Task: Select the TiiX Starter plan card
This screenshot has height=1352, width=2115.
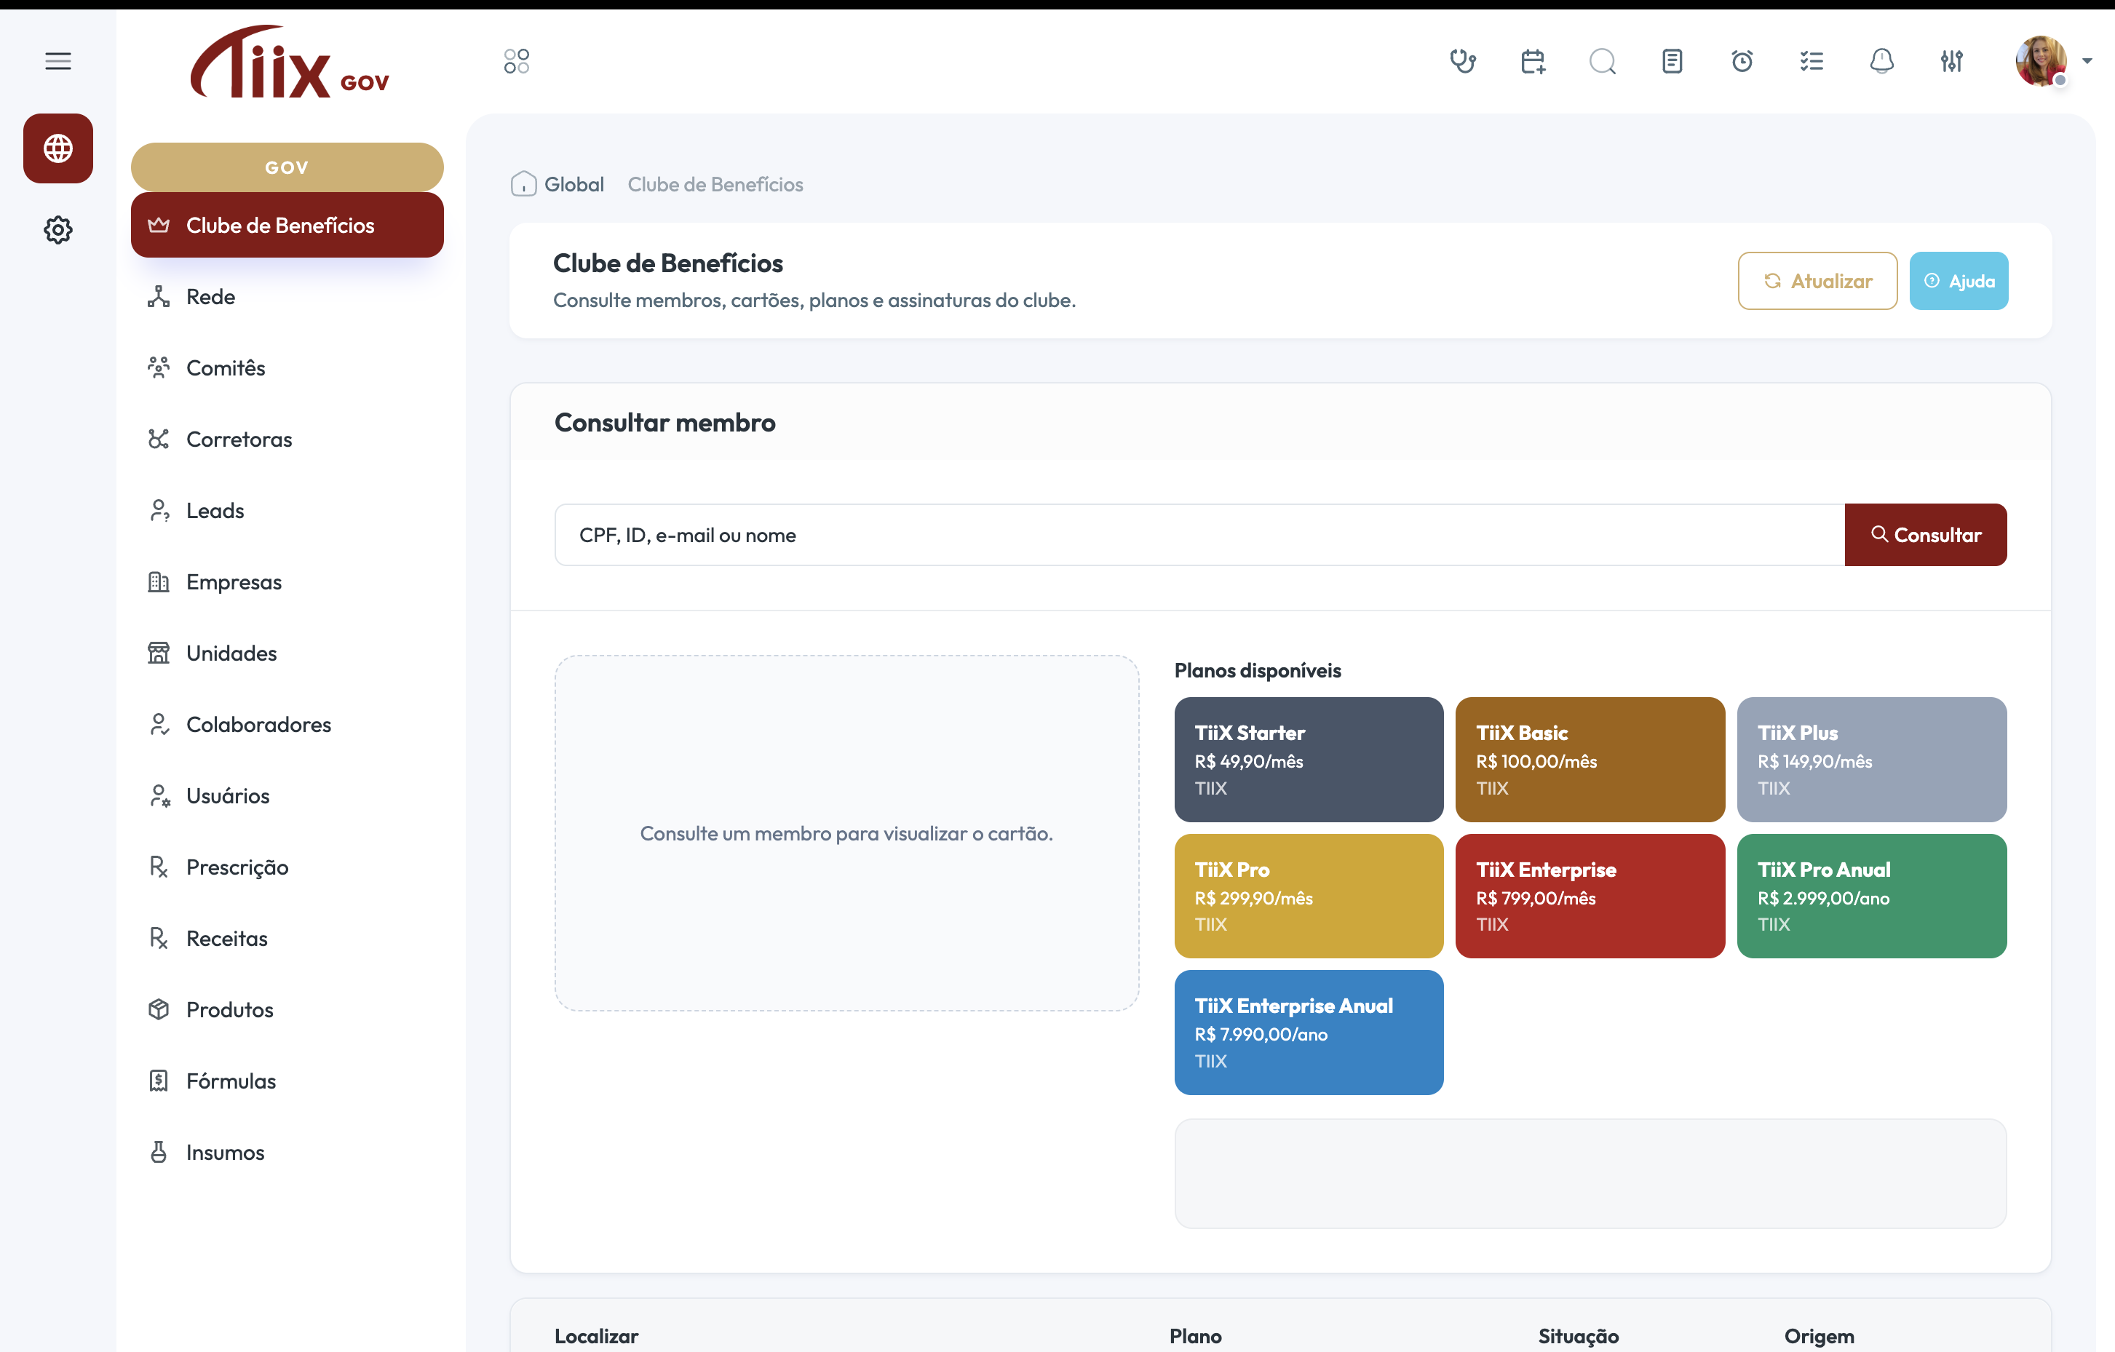Action: 1309,760
